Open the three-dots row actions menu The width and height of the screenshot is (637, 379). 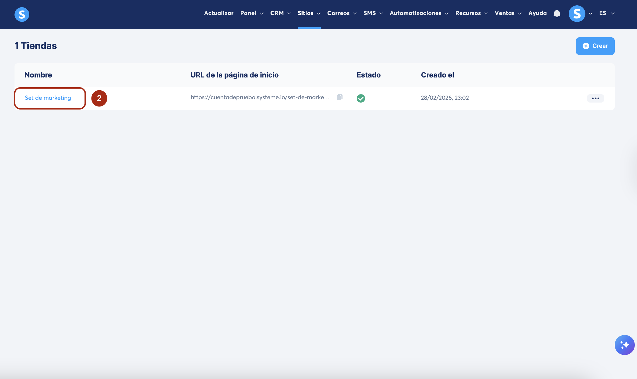tap(595, 98)
